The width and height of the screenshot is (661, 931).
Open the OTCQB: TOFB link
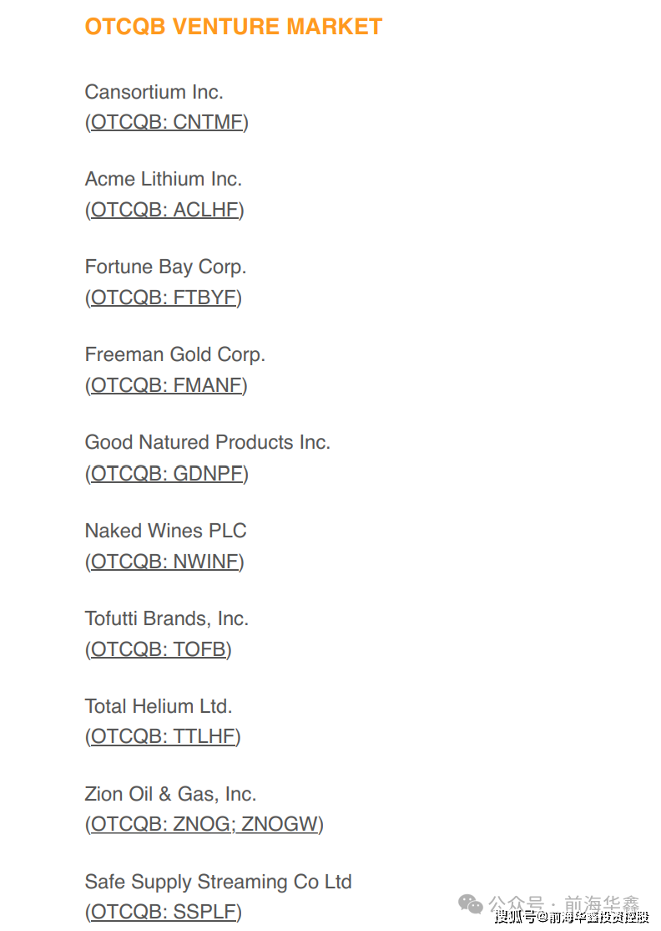pos(159,649)
